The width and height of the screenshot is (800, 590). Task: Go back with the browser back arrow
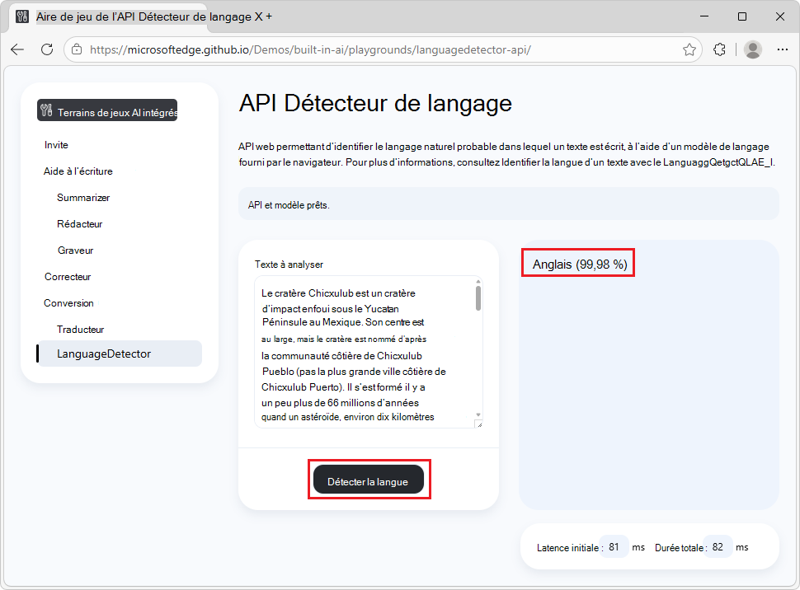pos(17,49)
